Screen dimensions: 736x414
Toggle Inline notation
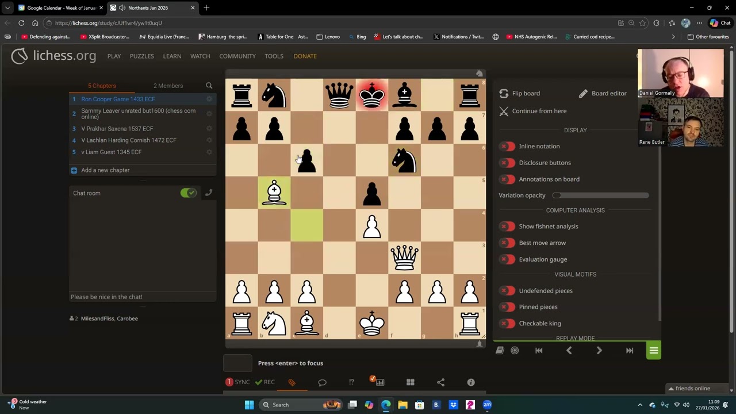pyautogui.click(x=507, y=147)
